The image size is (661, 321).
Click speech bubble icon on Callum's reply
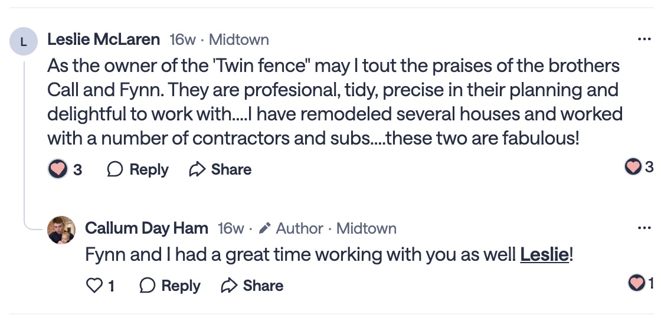coord(147,286)
